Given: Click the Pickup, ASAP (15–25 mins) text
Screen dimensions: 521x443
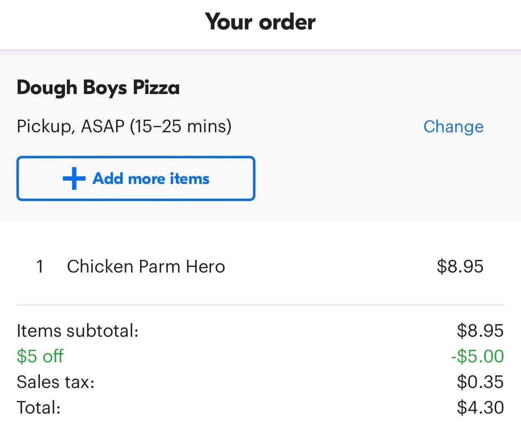Looking at the screenshot, I should click(124, 126).
